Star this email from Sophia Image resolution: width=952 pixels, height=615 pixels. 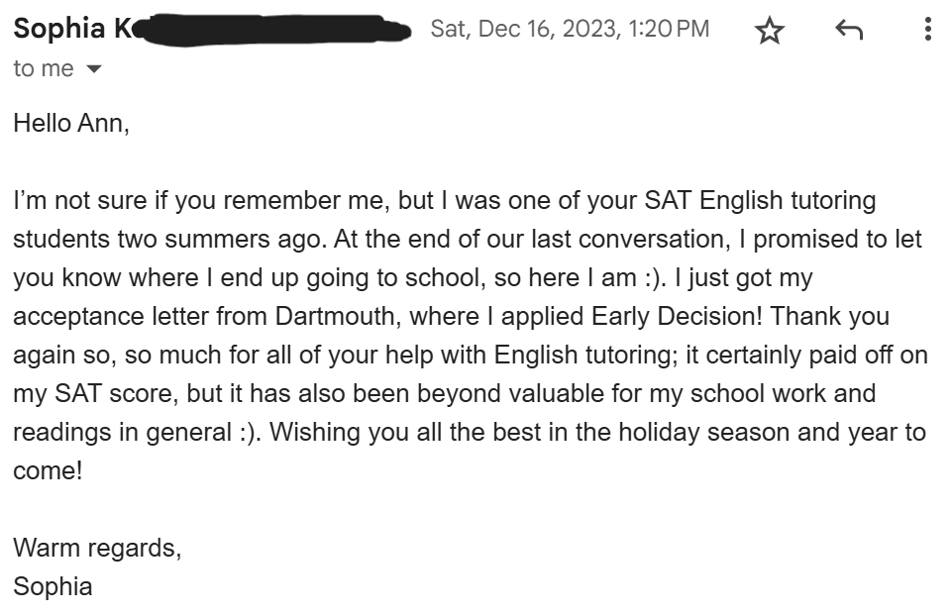click(x=769, y=31)
